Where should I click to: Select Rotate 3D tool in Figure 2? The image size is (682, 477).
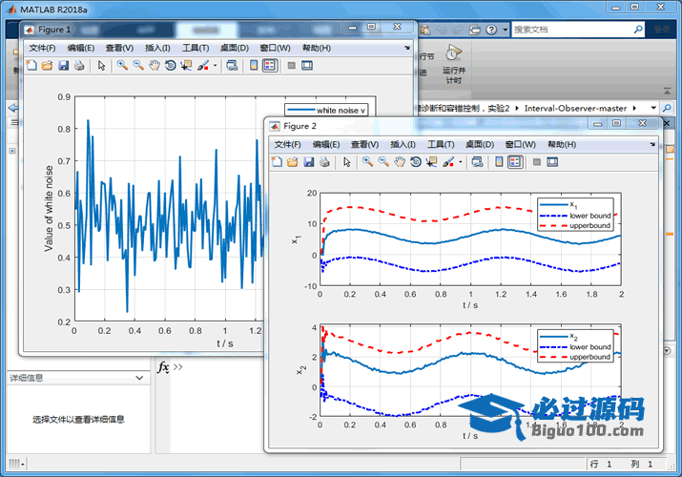click(416, 162)
